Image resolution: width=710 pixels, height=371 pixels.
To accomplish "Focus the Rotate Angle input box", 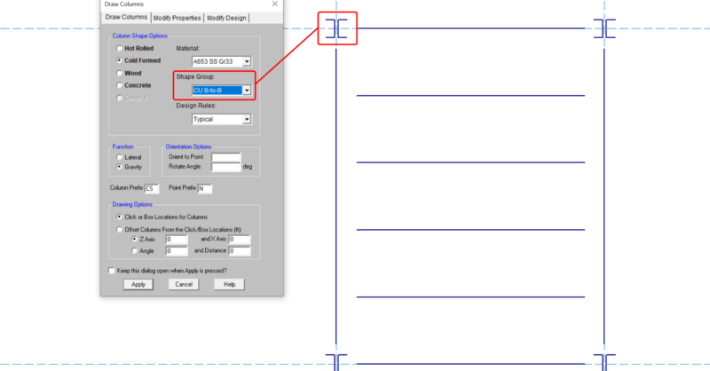I will (x=225, y=167).
